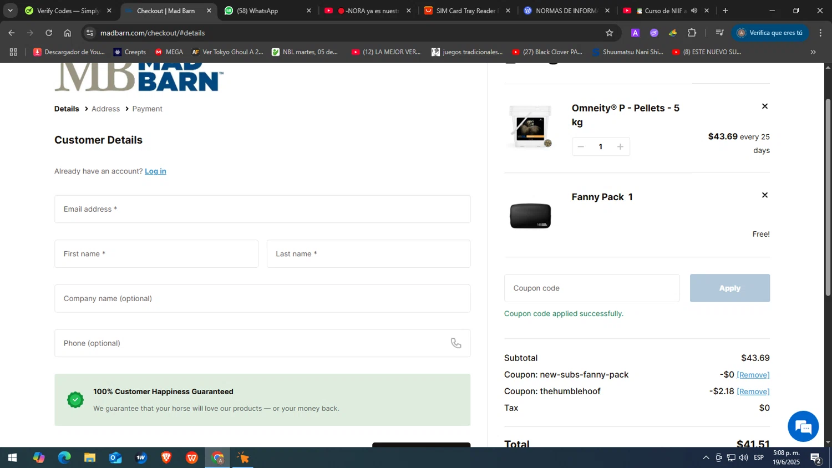Open File Explorer from the taskbar
The image size is (832, 468).
(x=90, y=457)
